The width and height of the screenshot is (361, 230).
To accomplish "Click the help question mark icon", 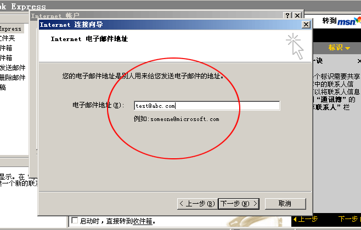I will click(287, 16).
